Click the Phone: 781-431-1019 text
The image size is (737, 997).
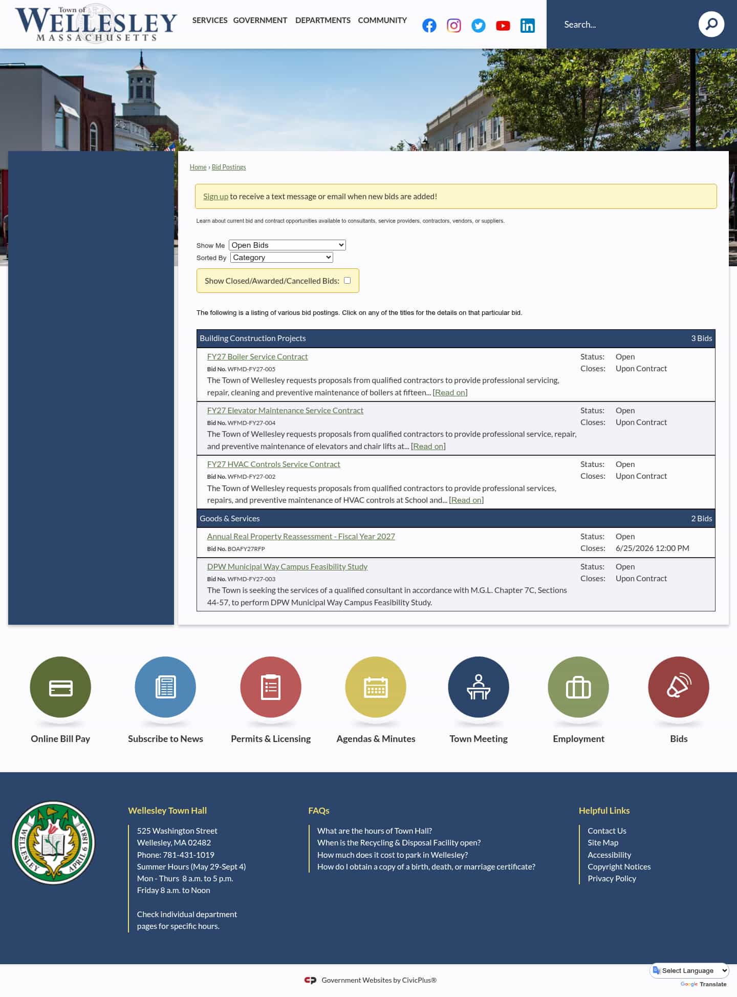coord(176,855)
